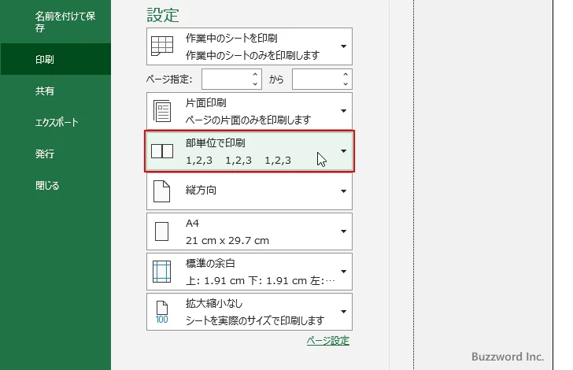Open the ページ設定 link
The image size is (573, 370).
[x=327, y=341]
